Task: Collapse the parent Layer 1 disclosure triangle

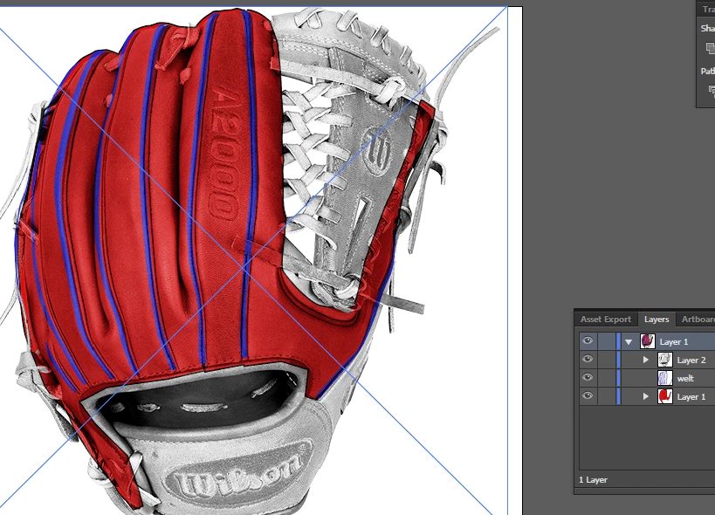Action: 629,342
